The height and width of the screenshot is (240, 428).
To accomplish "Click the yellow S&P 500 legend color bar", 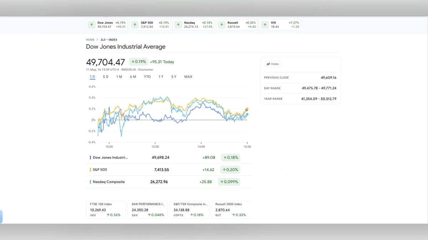I will [x=90, y=170].
